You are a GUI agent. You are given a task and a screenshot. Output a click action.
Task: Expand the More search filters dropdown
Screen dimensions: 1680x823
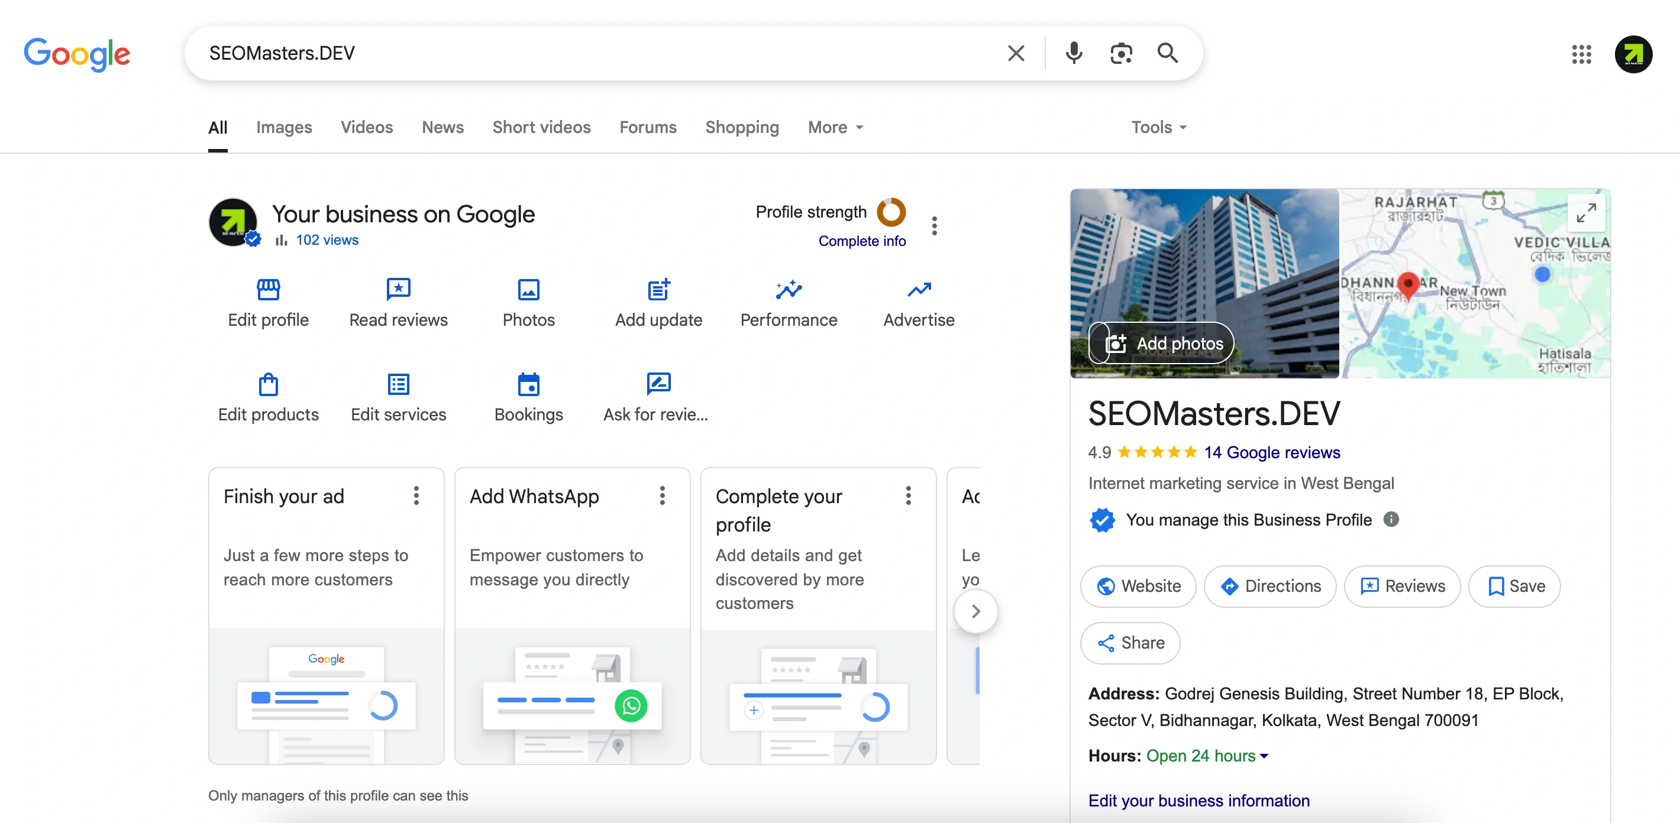[835, 127]
